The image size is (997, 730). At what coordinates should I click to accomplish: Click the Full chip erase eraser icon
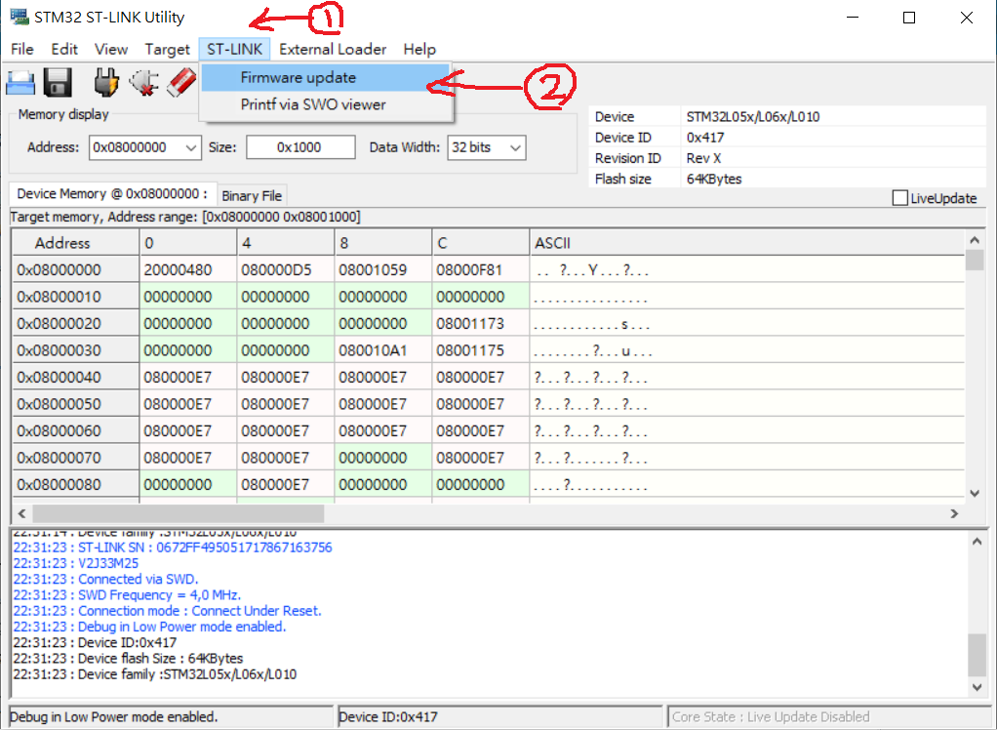coord(181,83)
